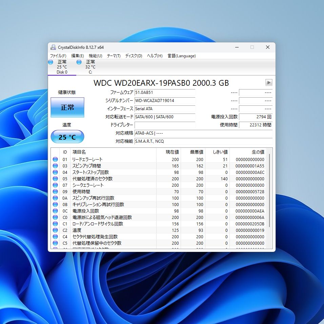Open the 機能(U) menu

click(96, 56)
